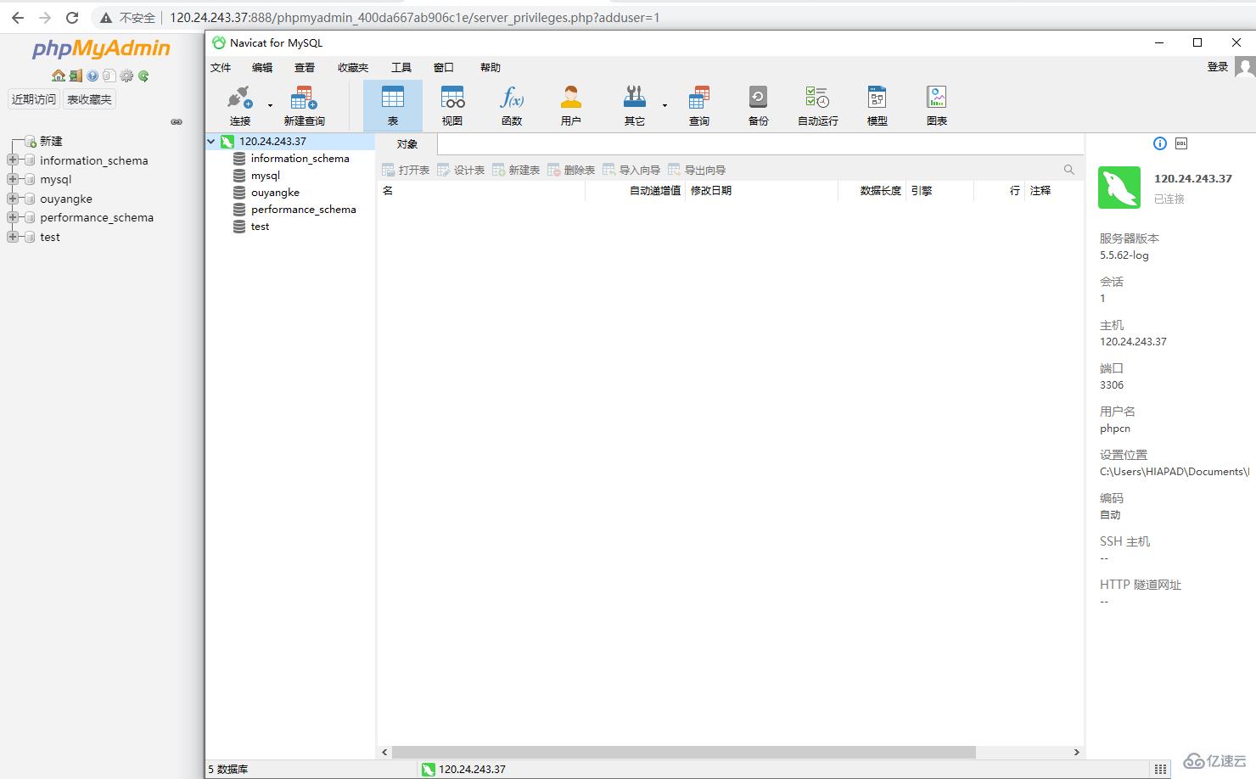Open 自动运行 (Automation) toolbar icon
This screenshot has height=779, width=1256.
coord(818,105)
